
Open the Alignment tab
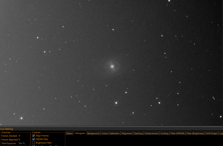click(x=127, y=133)
